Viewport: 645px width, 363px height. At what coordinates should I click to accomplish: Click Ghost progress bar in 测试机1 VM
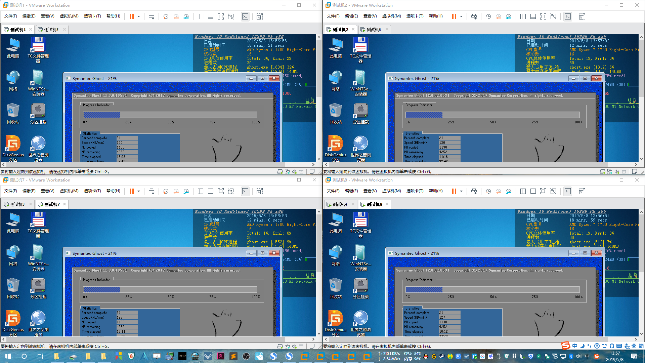(170, 115)
